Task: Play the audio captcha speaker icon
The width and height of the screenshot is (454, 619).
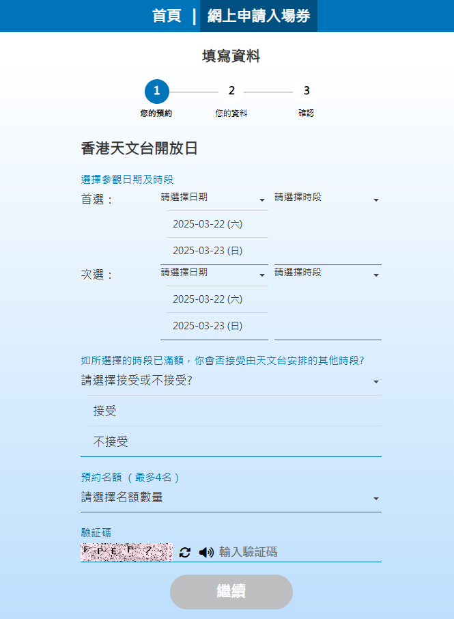Action: 206,552
